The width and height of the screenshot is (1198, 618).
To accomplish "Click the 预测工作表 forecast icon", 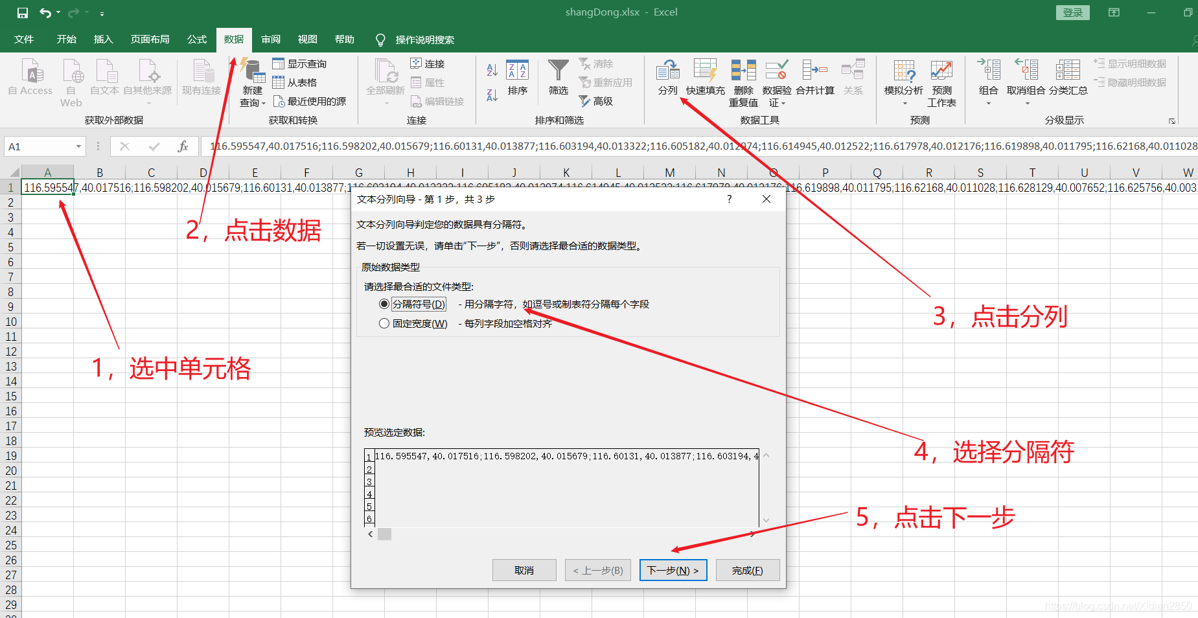I will 941,70.
